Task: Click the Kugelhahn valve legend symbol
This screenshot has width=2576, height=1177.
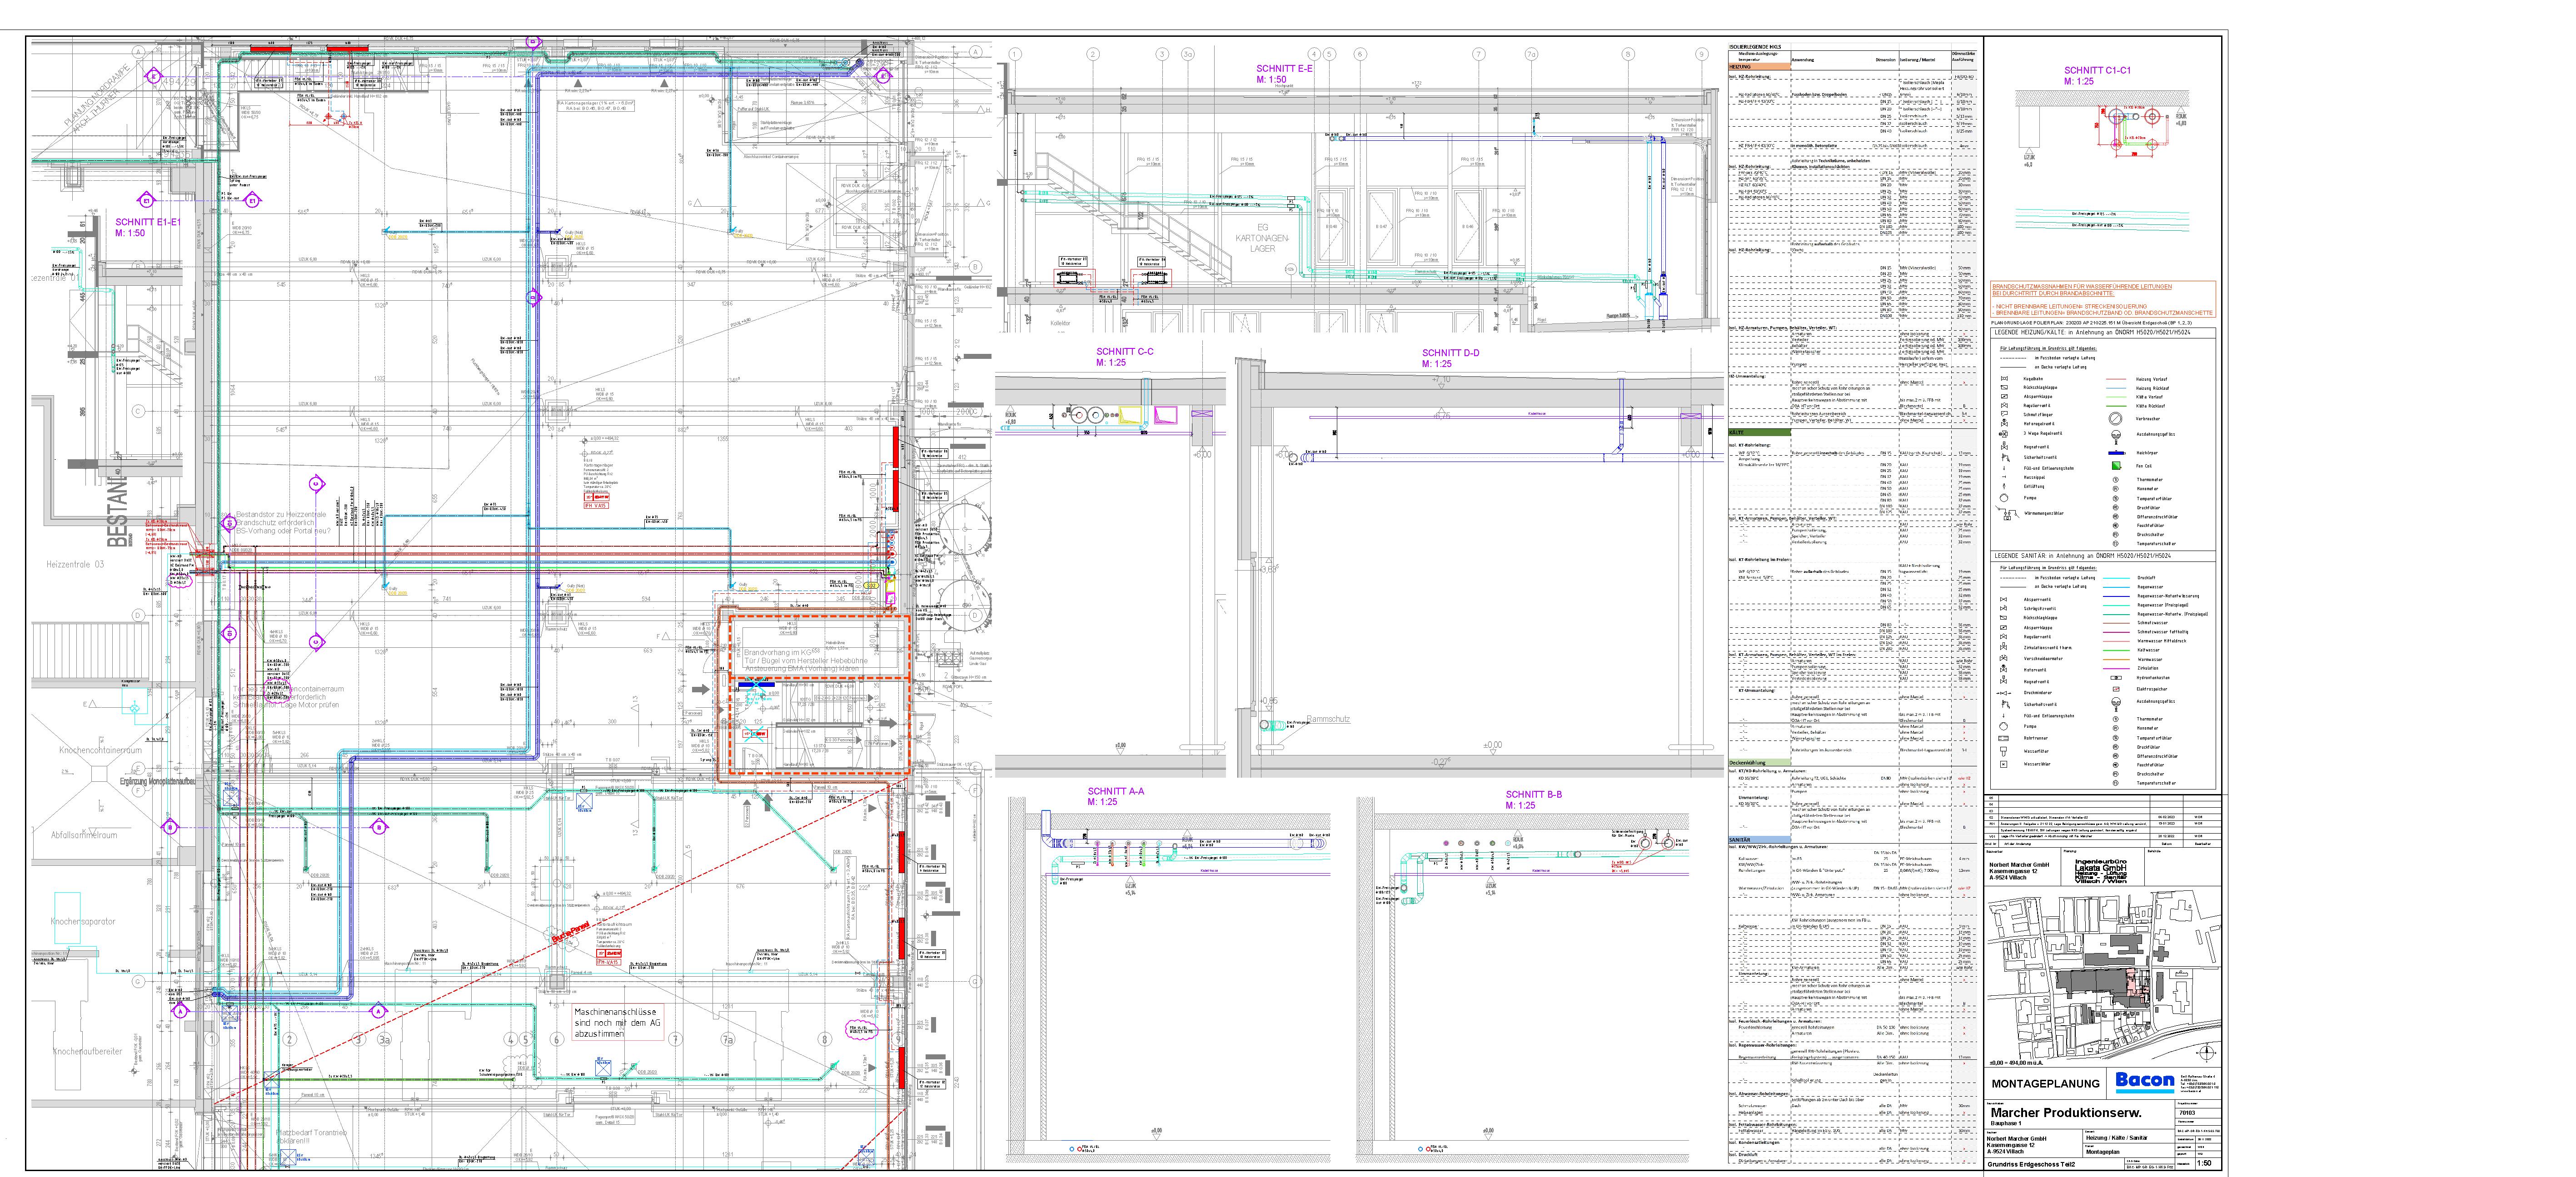Action: pos(2004,379)
